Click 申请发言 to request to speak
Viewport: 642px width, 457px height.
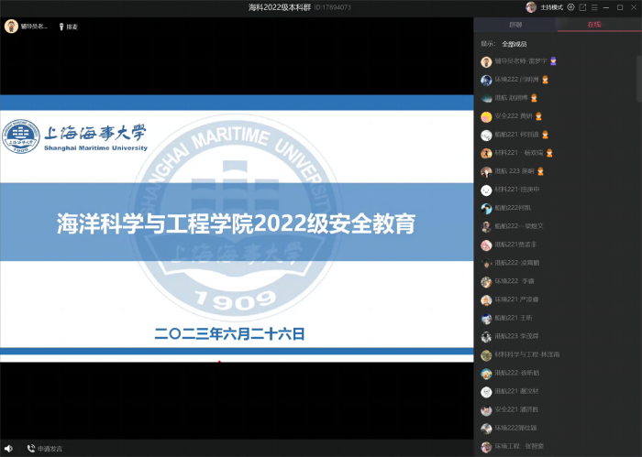click(x=45, y=449)
